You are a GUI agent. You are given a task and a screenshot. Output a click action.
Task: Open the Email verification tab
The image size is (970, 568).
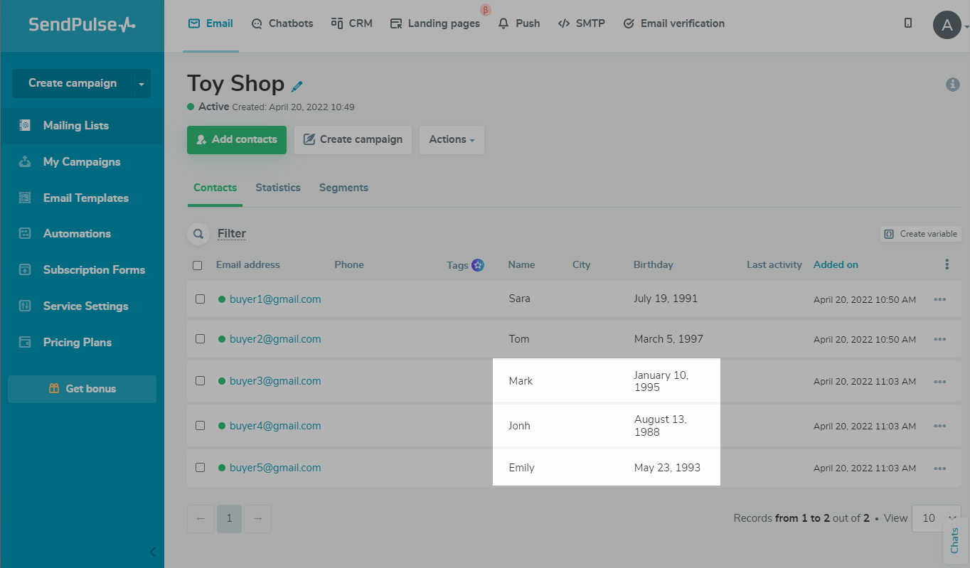673,23
